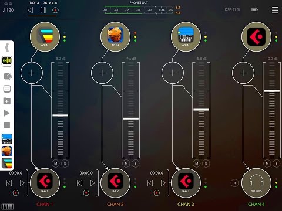This screenshot has height=211, width=282.
Task: Click the PHONES OUT level meter
Action: pyautogui.click(x=139, y=10)
